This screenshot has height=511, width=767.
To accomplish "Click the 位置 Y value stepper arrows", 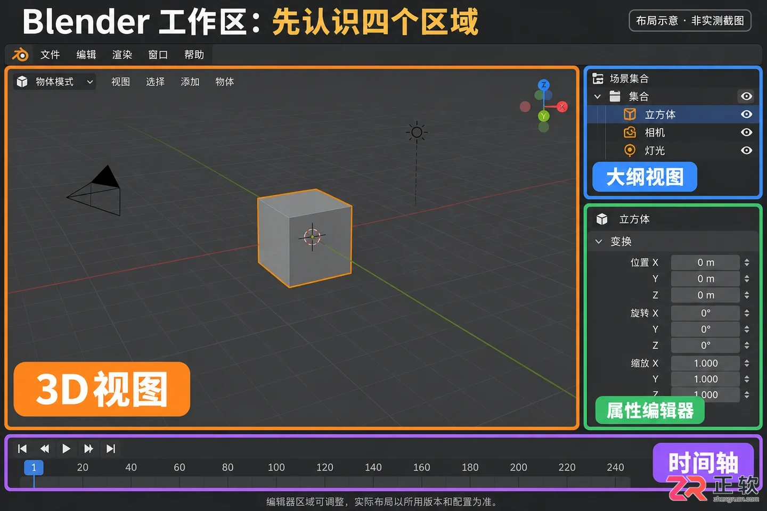I will pos(747,279).
